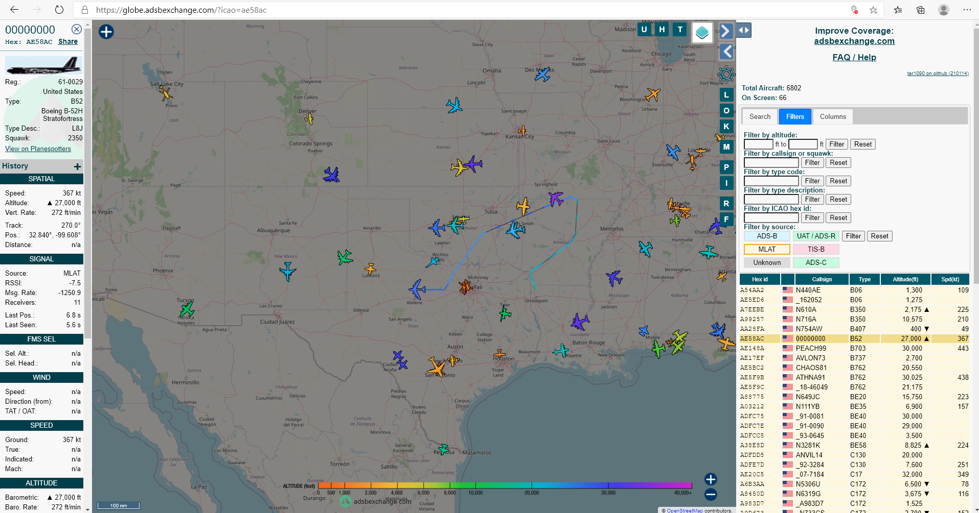Toggle the L map option
Viewport: 979px width, 513px height.
coord(726,95)
